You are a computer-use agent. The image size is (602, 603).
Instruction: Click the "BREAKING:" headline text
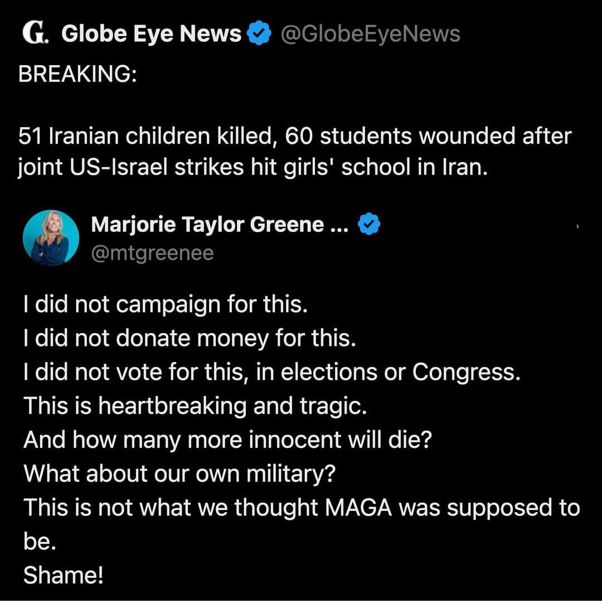77,74
